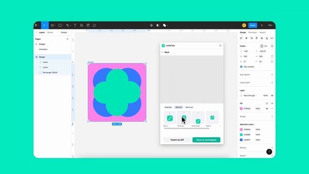This screenshot has width=309, height=174.
Task: Click the Share button
Action: pos(253,25)
